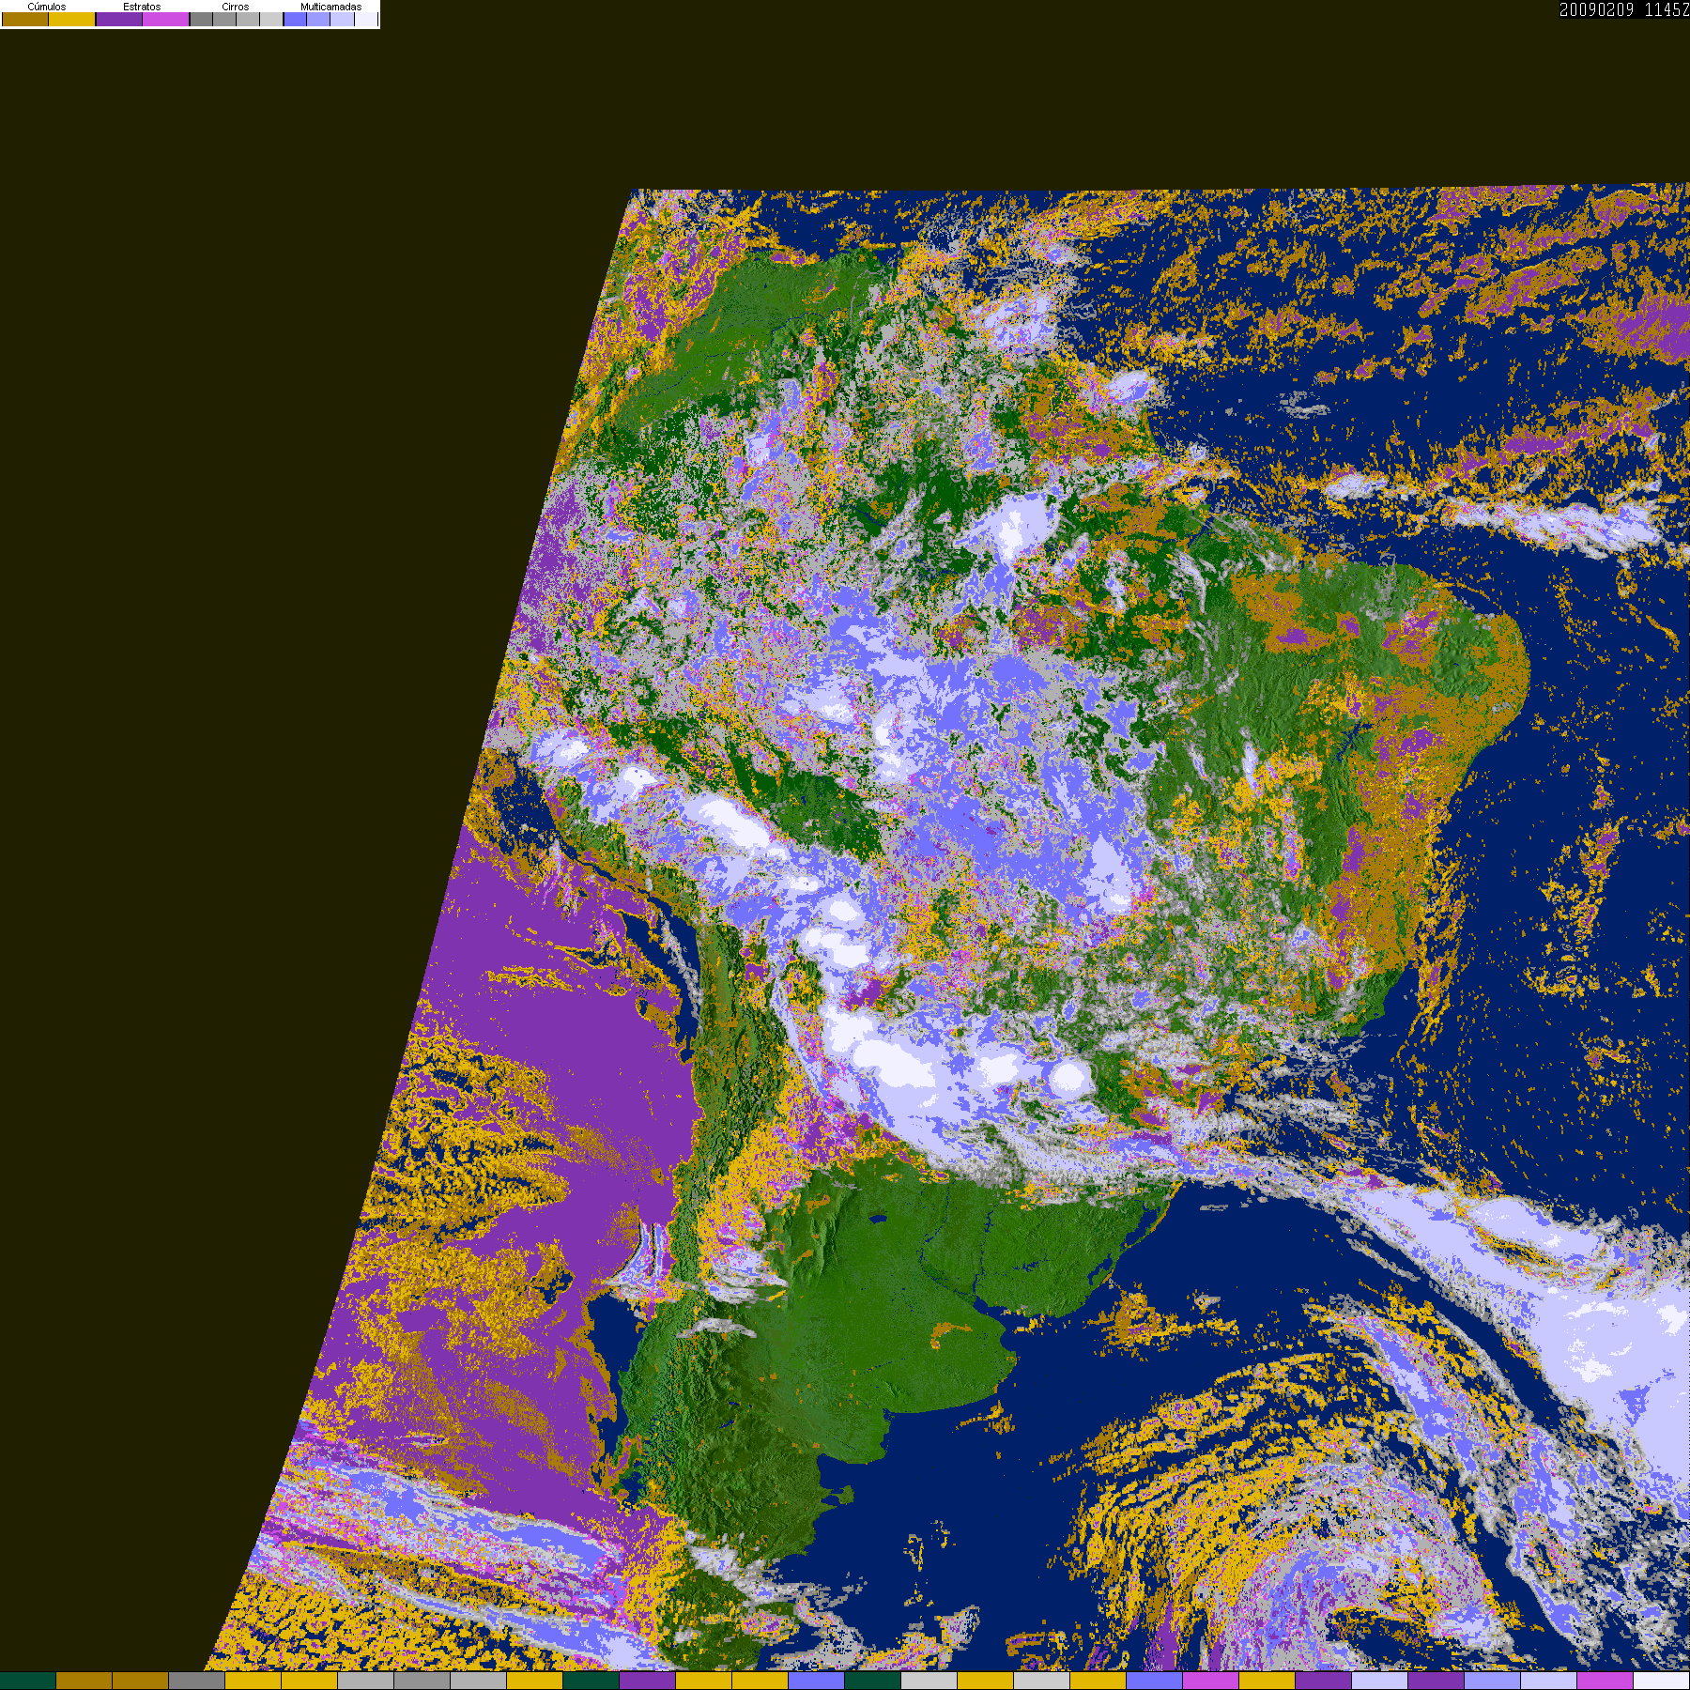Click the Multicamadas legend label
The image size is (1690, 1690).
[330, 7]
